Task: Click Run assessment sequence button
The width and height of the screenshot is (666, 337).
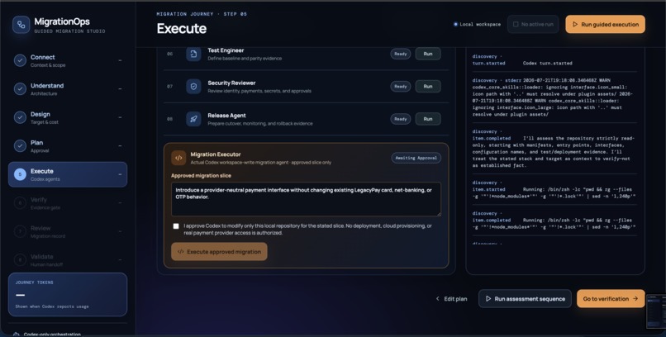Action: click(x=525, y=299)
